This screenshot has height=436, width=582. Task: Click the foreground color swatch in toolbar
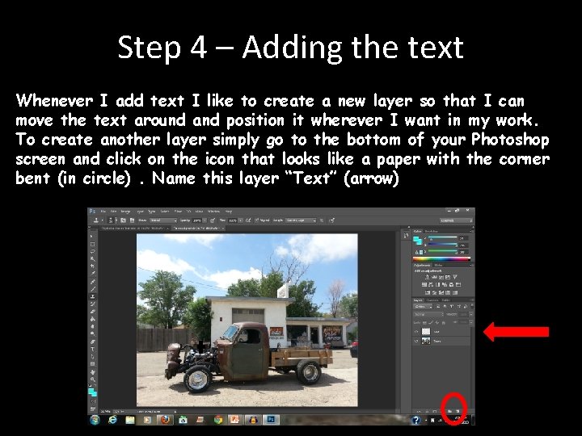(x=91, y=391)
